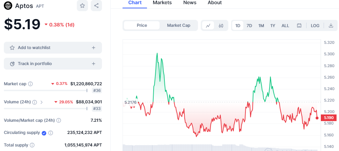Open the calendar date range icon
Viewport: 339px width, 151px height.
pos(299,26)
